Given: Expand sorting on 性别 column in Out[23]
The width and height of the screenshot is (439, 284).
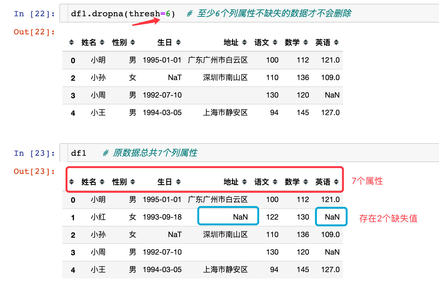Looking at the screenshot, I should [x=133, y=182].
